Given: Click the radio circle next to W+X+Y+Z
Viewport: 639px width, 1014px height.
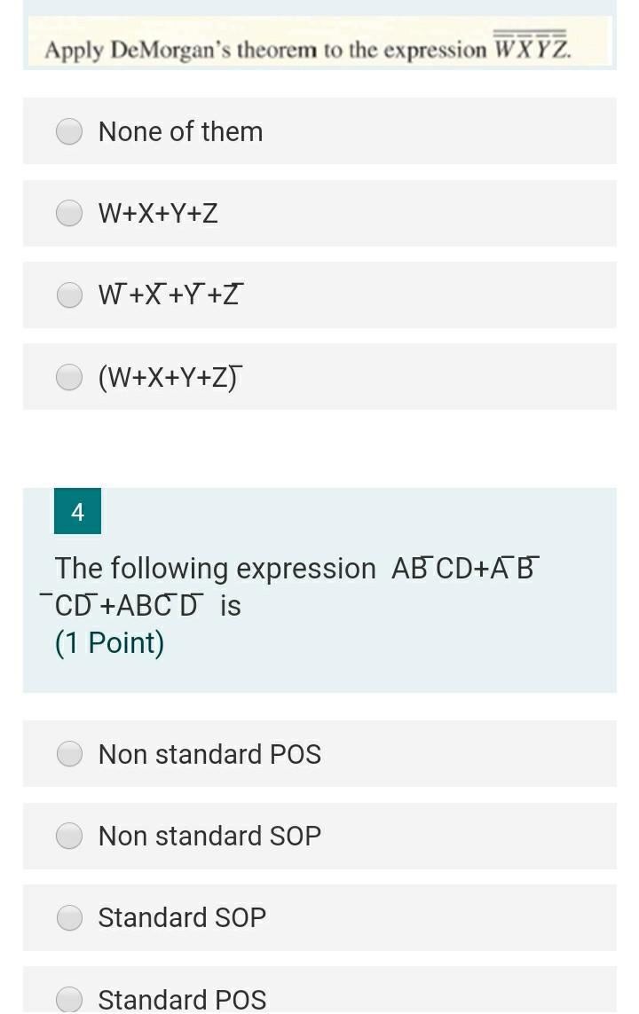Looking at the screenshot, I should [x=69, y=212].
